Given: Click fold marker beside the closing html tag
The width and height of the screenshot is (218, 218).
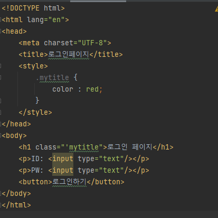Looking at the screenshot, I should point(1,205).
